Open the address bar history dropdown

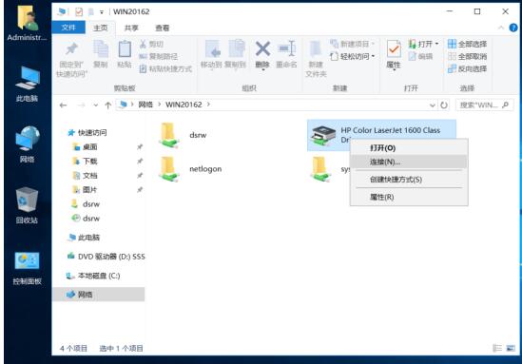(x=432, y=105)
